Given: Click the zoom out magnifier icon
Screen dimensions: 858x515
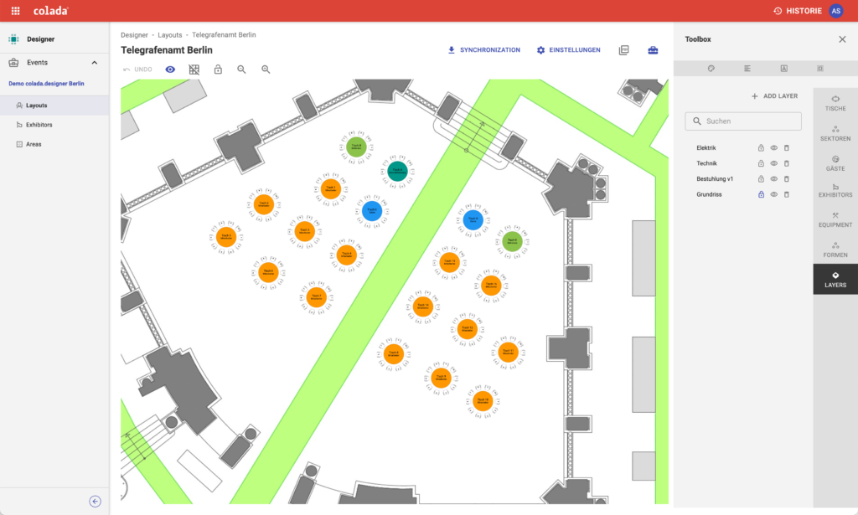Looking at the screenshot, I should [241, 70].
